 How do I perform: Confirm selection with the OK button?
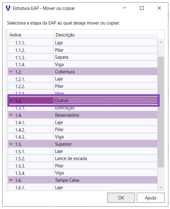(x=121, y=198)
